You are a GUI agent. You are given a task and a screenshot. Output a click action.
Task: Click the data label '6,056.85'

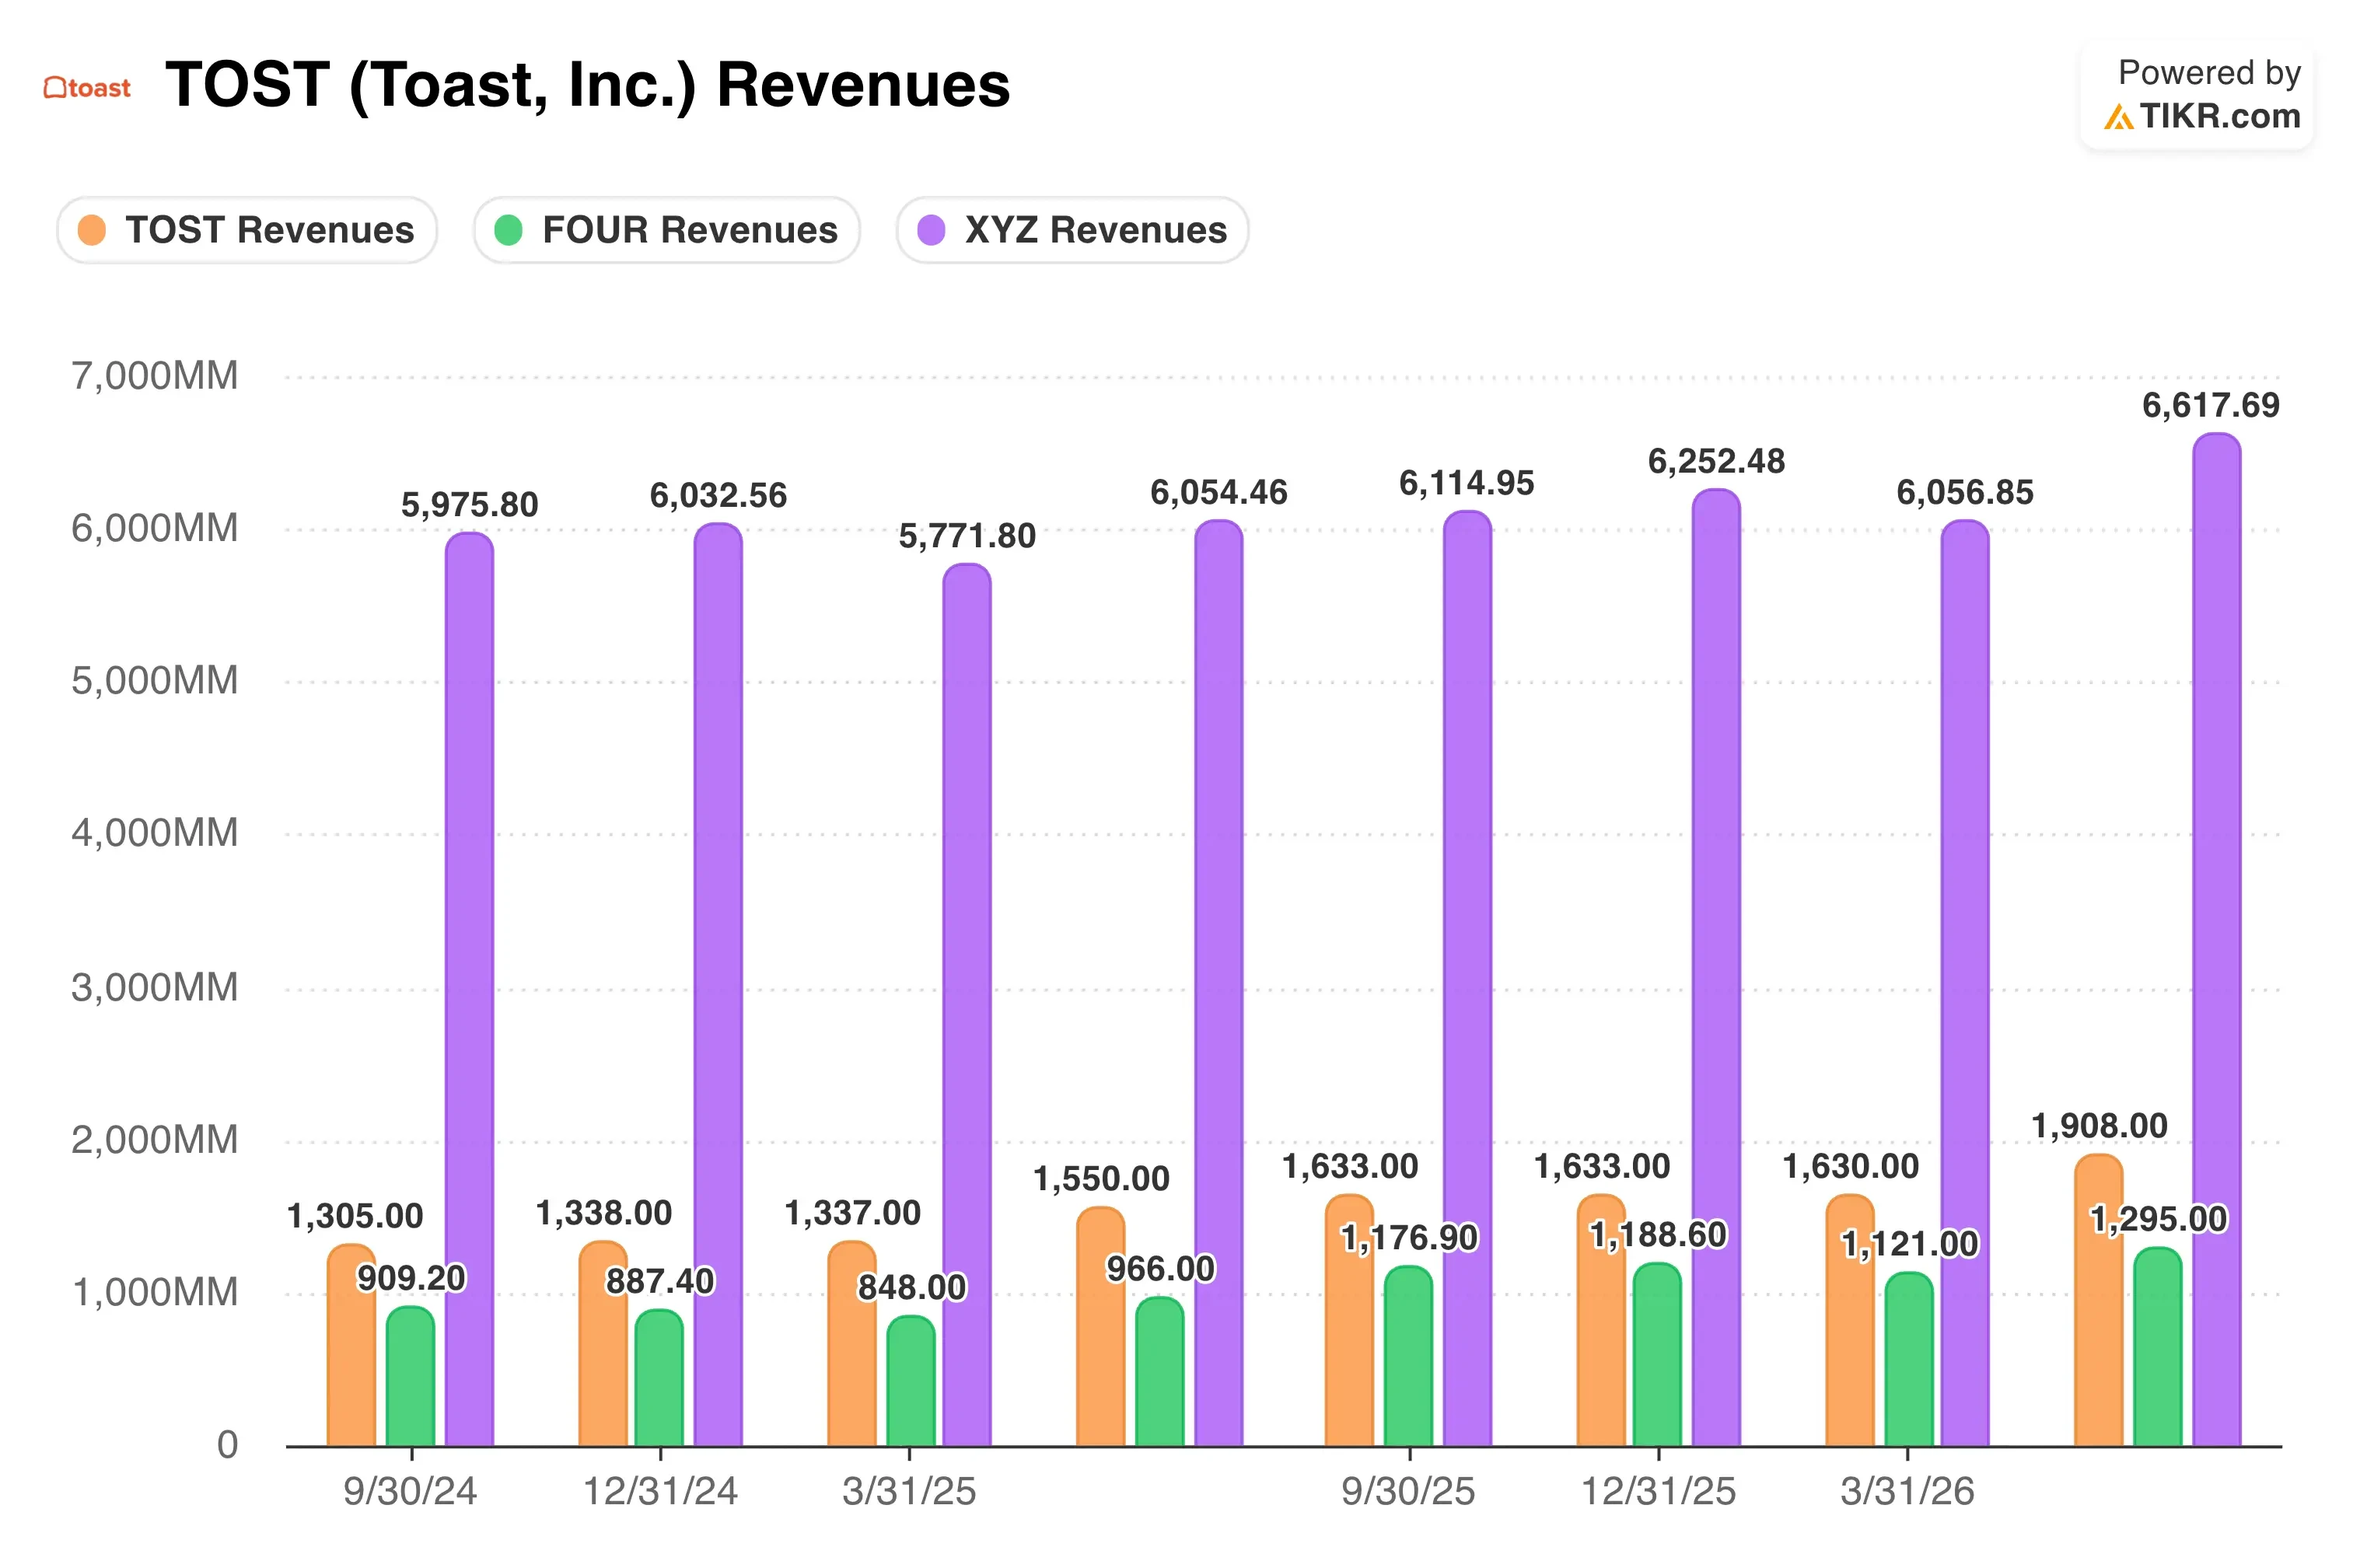pyautogui.click(x=1965, y=492)
